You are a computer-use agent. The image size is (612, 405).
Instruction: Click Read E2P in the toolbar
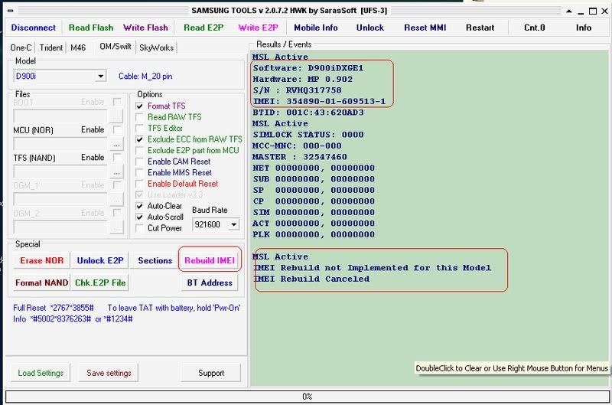(203, 28)
